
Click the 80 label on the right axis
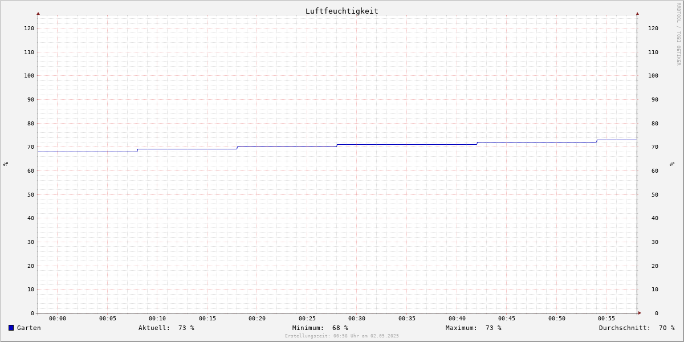tap(655, 124)
